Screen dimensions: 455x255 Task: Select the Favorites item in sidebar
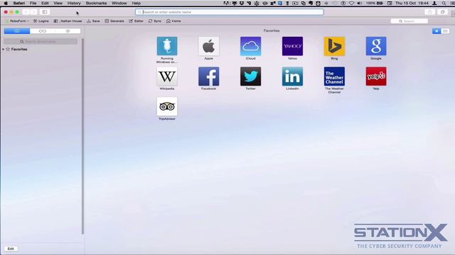coord(19,49)
